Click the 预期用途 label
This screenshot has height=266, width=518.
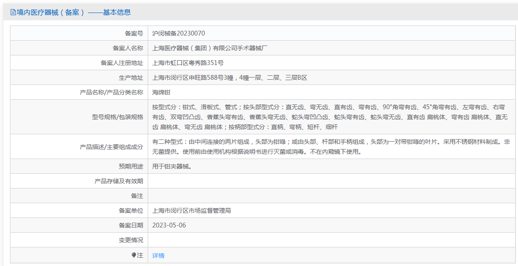131,166
